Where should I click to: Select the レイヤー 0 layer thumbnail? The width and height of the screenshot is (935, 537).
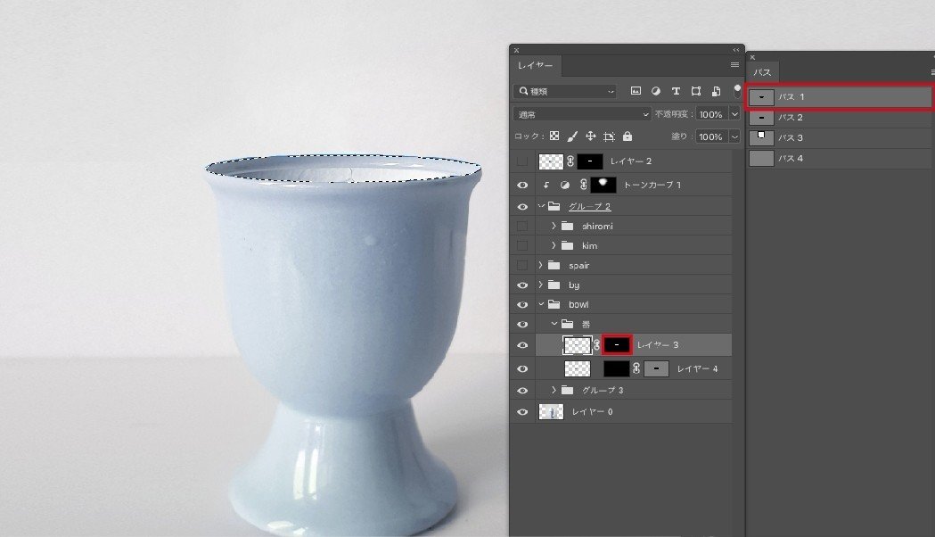point(551,412)
